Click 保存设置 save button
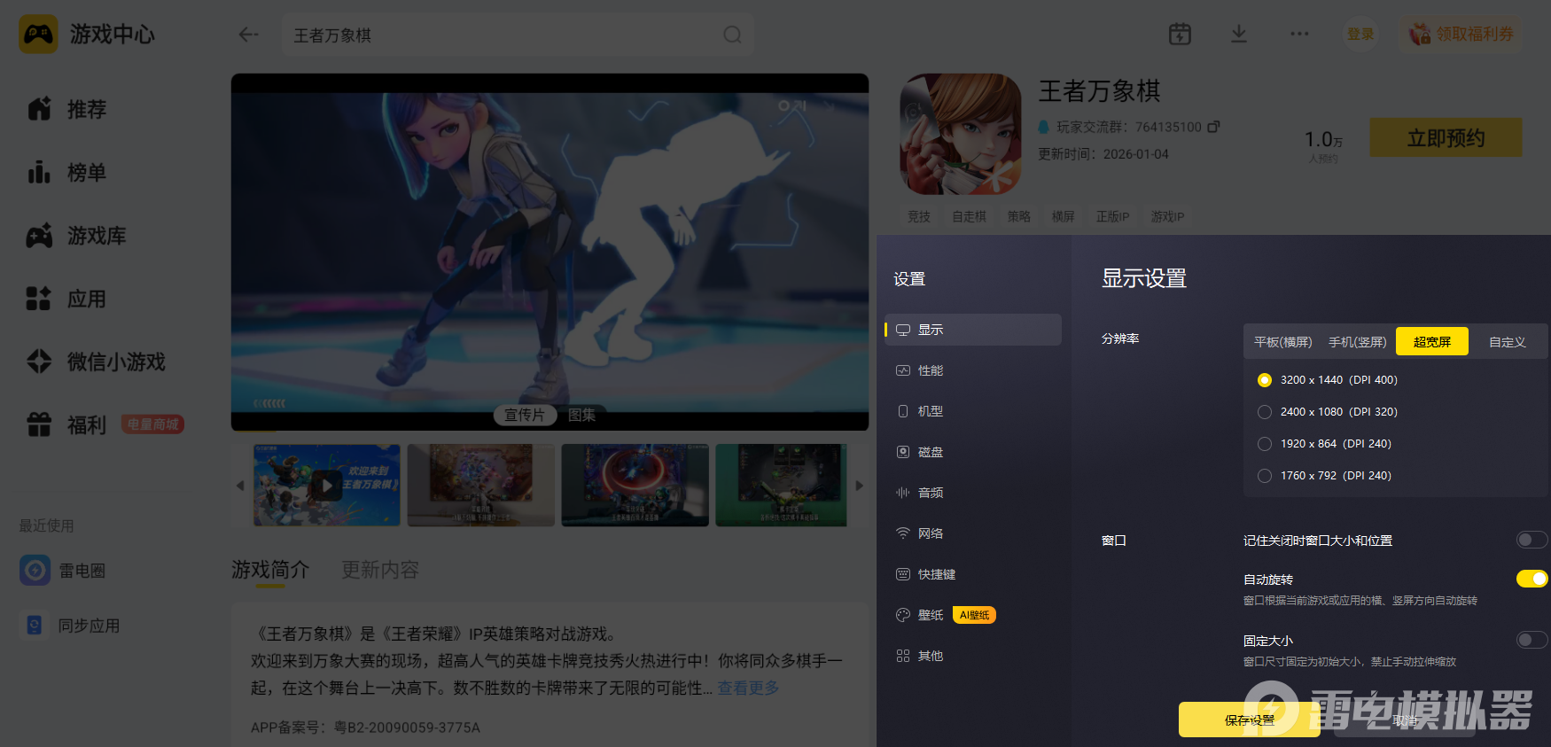Screen dimensions: 1551x747 1250,720
